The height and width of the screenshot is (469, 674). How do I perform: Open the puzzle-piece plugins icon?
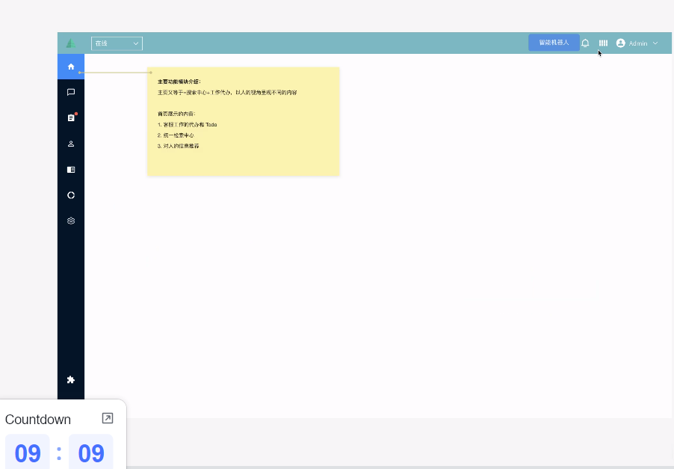point(71,380)
